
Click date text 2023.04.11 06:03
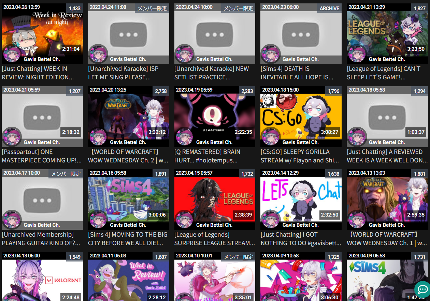click(x=108, y=256)
